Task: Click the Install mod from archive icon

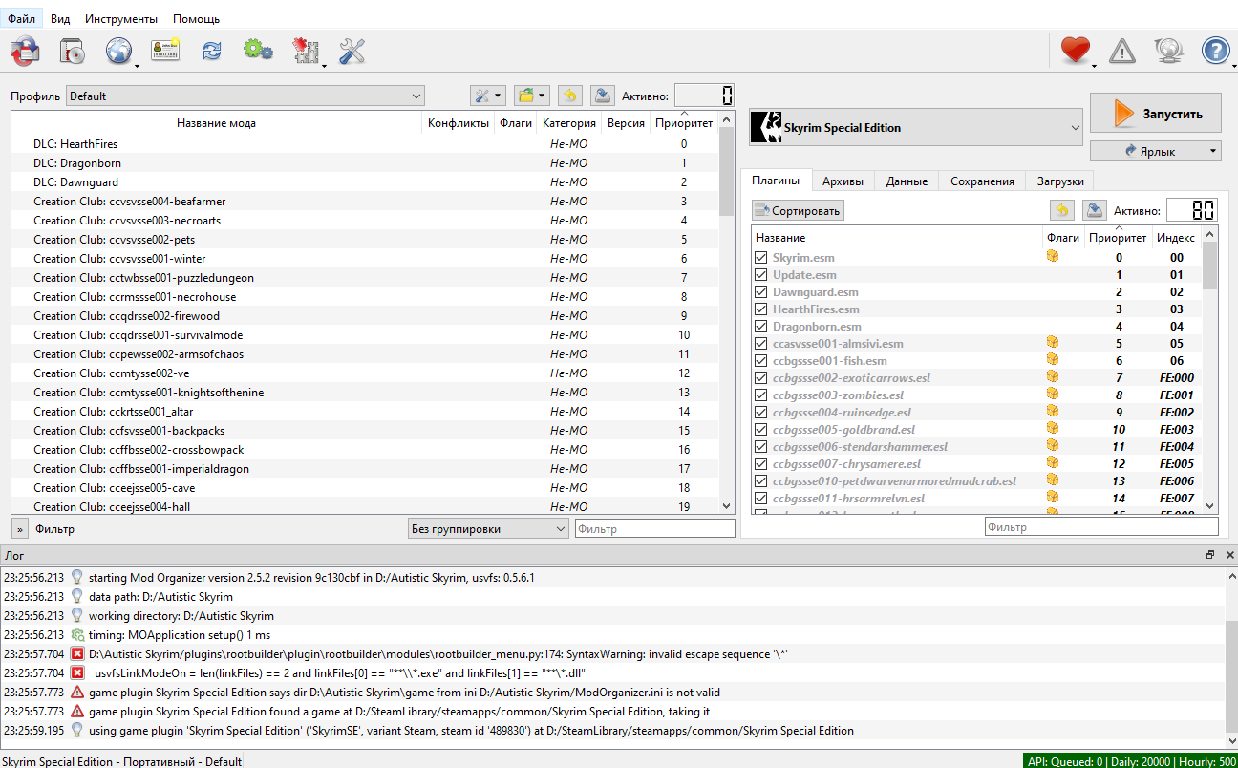Action: (74, 52)
